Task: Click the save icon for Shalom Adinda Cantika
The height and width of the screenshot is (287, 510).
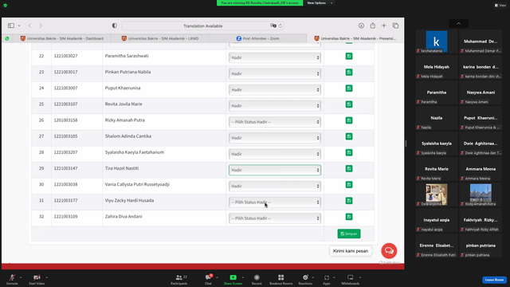Action: 349,136
